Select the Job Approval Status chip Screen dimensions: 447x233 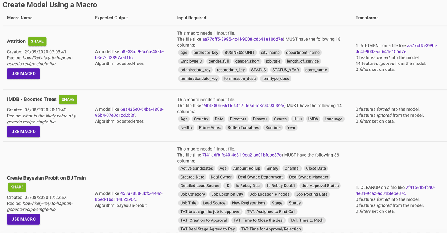click(320, 186)
